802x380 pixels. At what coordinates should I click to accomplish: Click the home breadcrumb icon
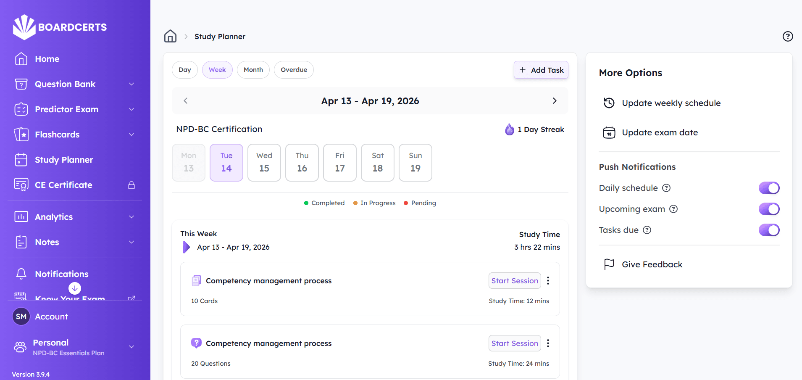[170, 37]
